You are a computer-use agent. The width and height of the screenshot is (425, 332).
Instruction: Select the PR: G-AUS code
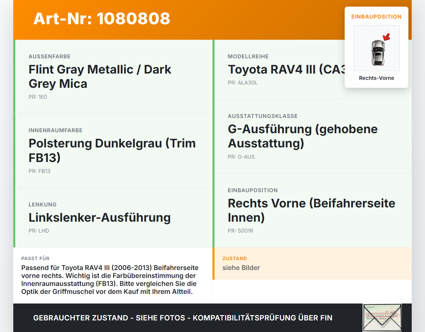click(241, 157)
